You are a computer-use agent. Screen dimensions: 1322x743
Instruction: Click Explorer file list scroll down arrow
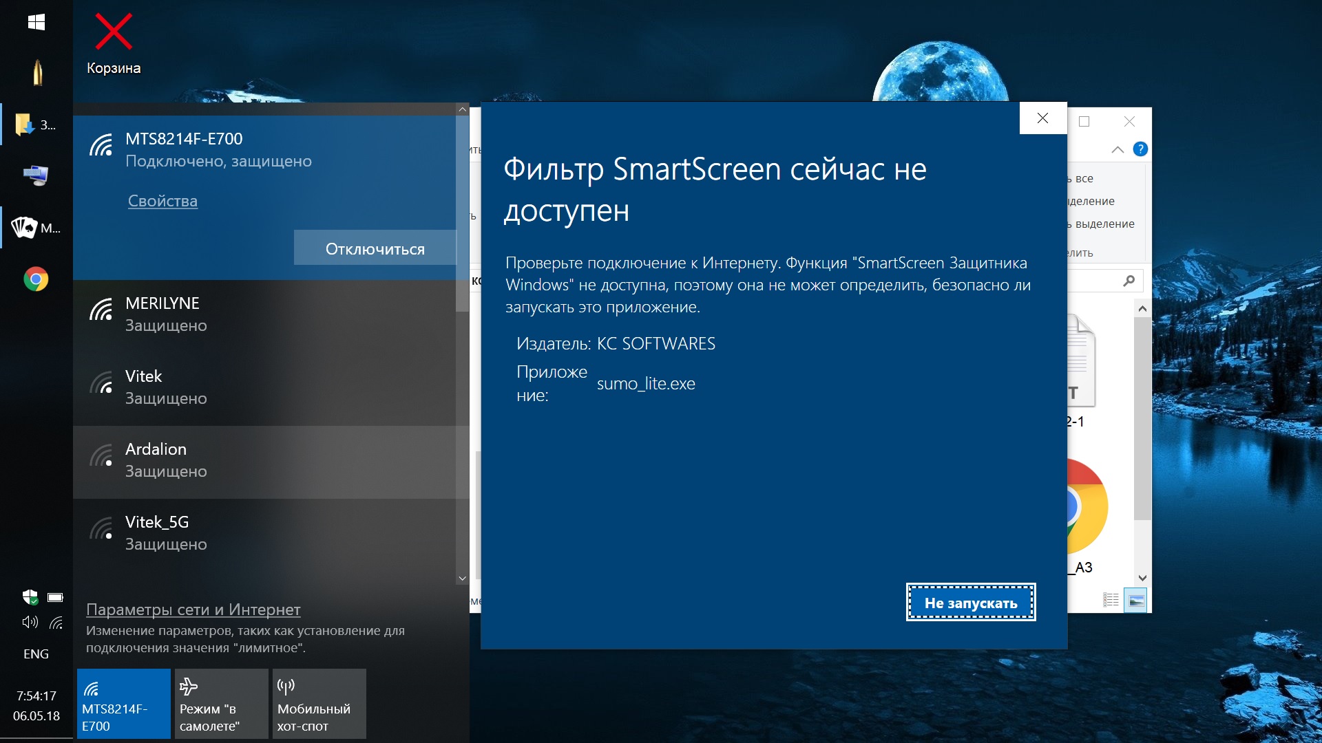click(x=1142, y=578)
